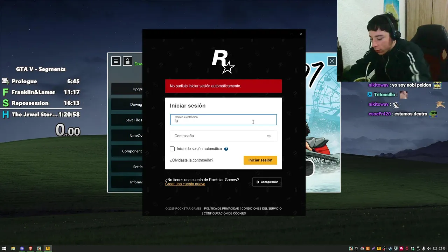
Task: Click the Tritonsillo chat message
Action: click(x=388, y=95)
